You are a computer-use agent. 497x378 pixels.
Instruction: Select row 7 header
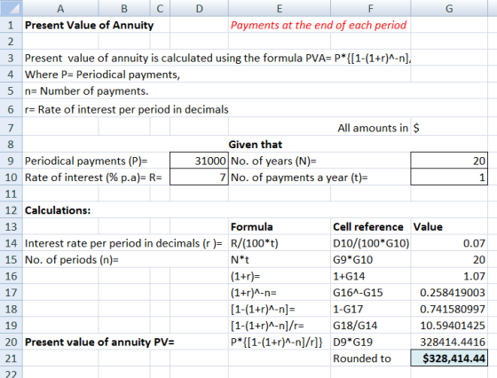pyautogui.click(x=11, y=128)
